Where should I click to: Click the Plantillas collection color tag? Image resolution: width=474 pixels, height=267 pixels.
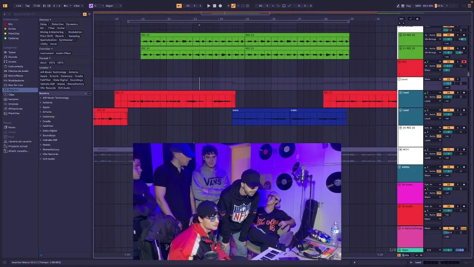point(5,33)
